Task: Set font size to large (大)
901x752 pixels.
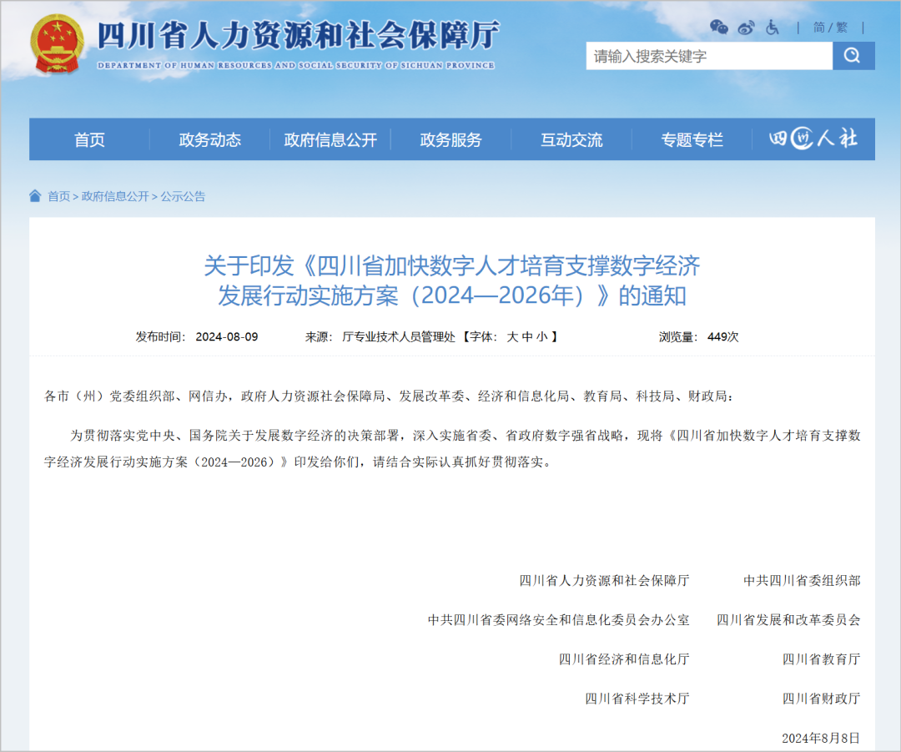Action: (x=512, y=337)
